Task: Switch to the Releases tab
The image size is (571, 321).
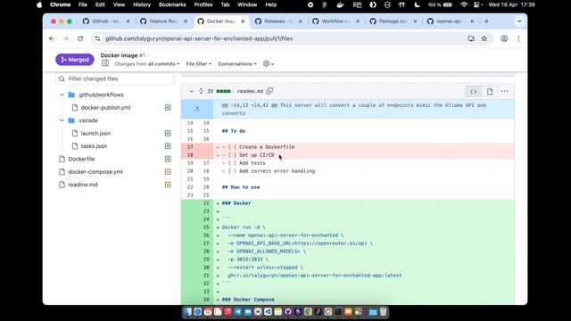Action: pos(277,21)
